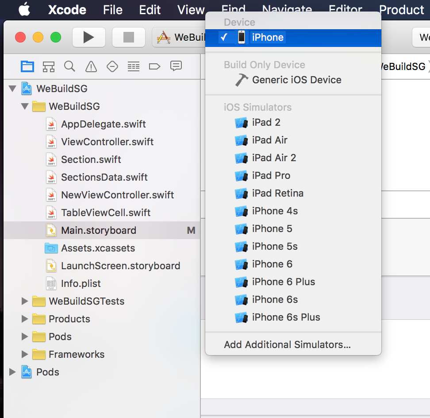Show the Breakpoint navigator
Screen dimensions: 430x418
(155, 66)
